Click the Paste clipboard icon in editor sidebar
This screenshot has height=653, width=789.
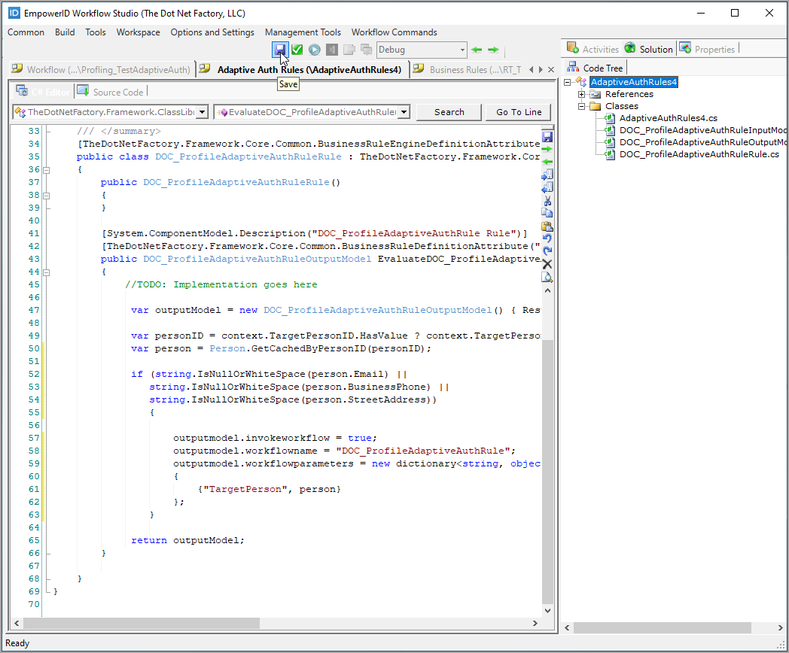coord(547,226)
